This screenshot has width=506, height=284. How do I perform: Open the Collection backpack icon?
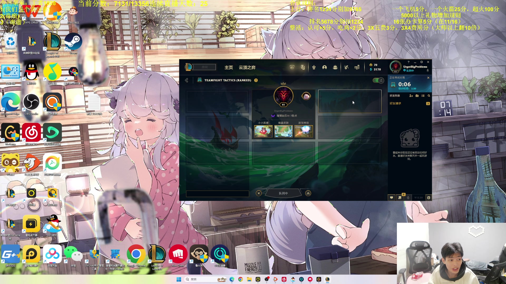[335, 67]
